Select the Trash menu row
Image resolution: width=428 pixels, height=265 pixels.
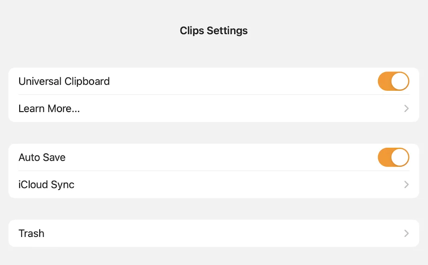214,233
